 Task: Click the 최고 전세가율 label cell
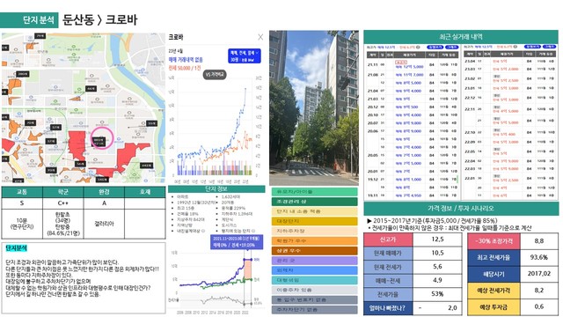(494, 258)
